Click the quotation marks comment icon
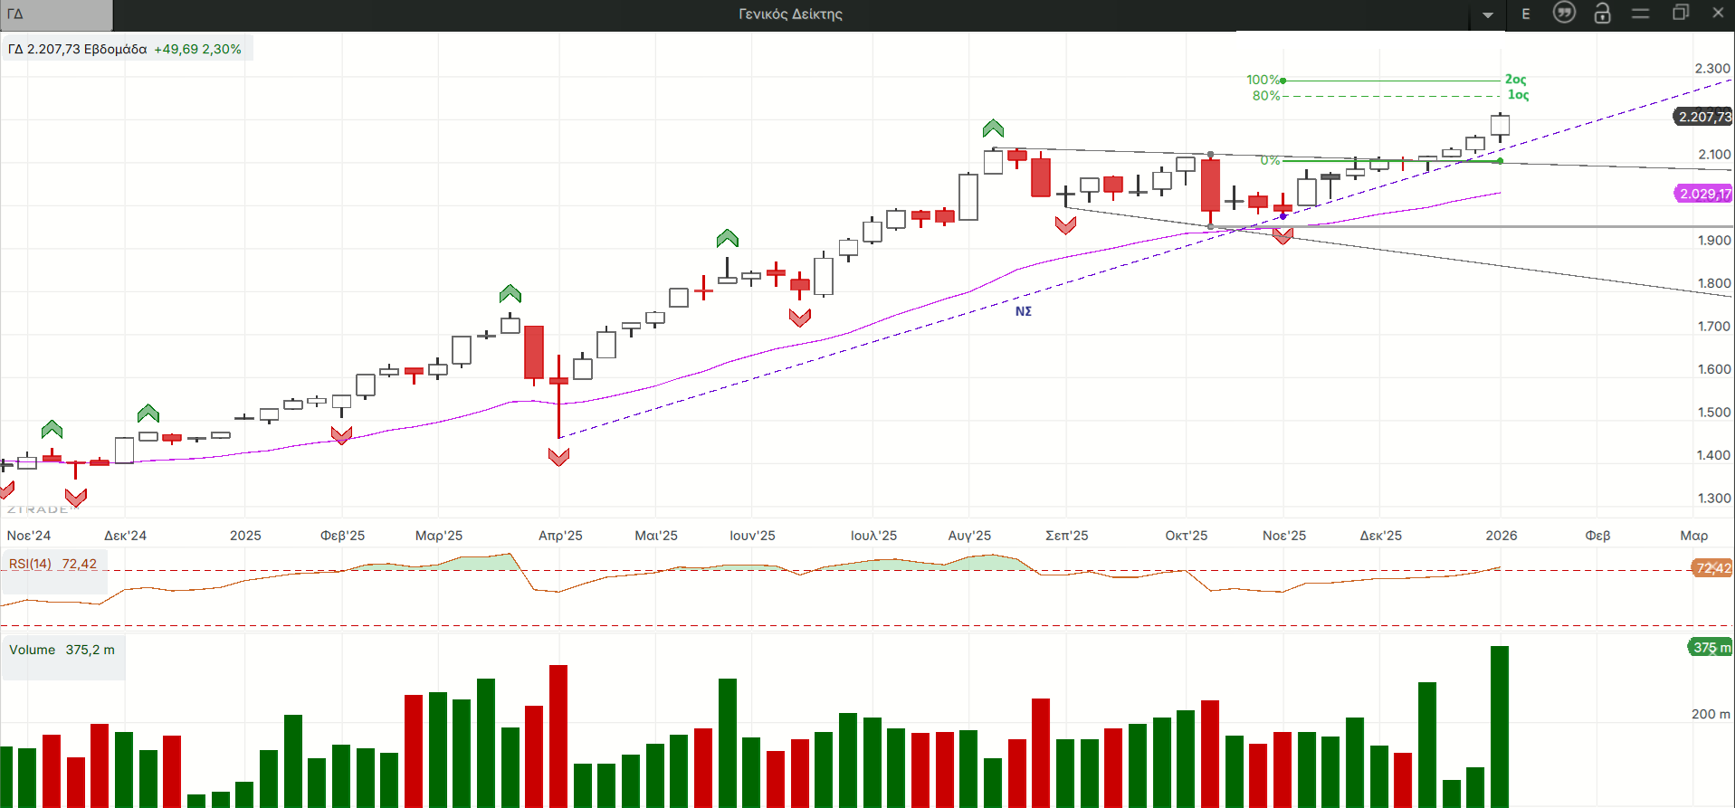 click(x=1564, y=13)
